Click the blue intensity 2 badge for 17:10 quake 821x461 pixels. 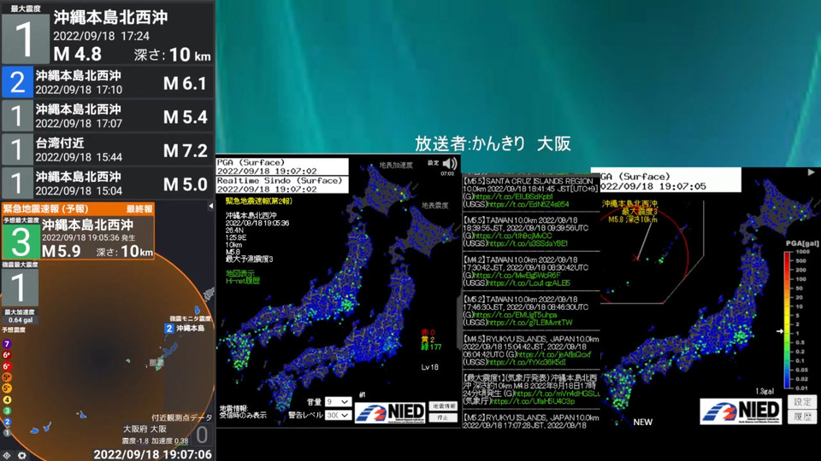[17, 82]
